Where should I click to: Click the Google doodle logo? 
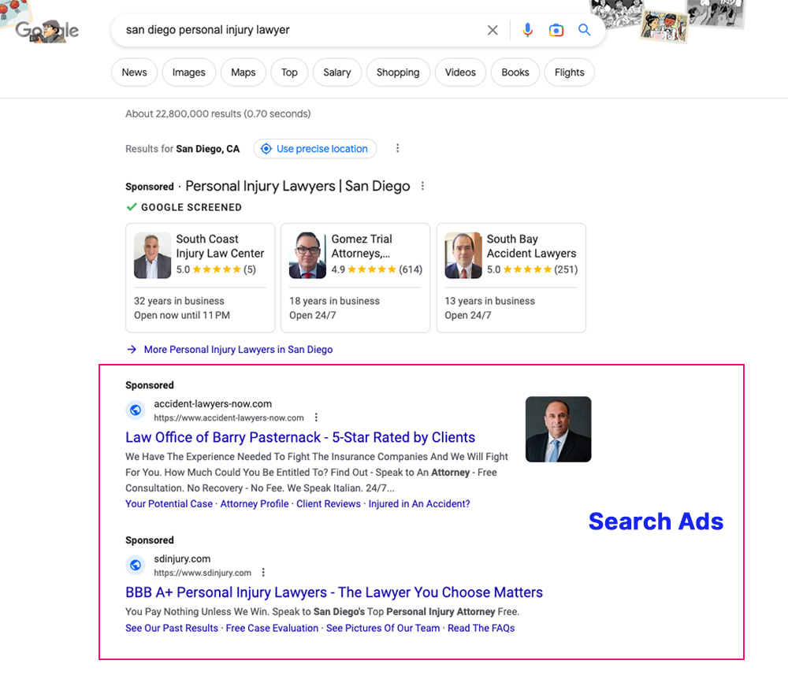(x=47, y=31)
